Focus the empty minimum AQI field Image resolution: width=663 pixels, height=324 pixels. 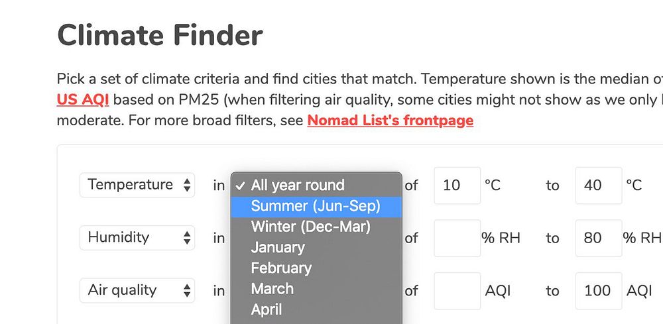457,291
